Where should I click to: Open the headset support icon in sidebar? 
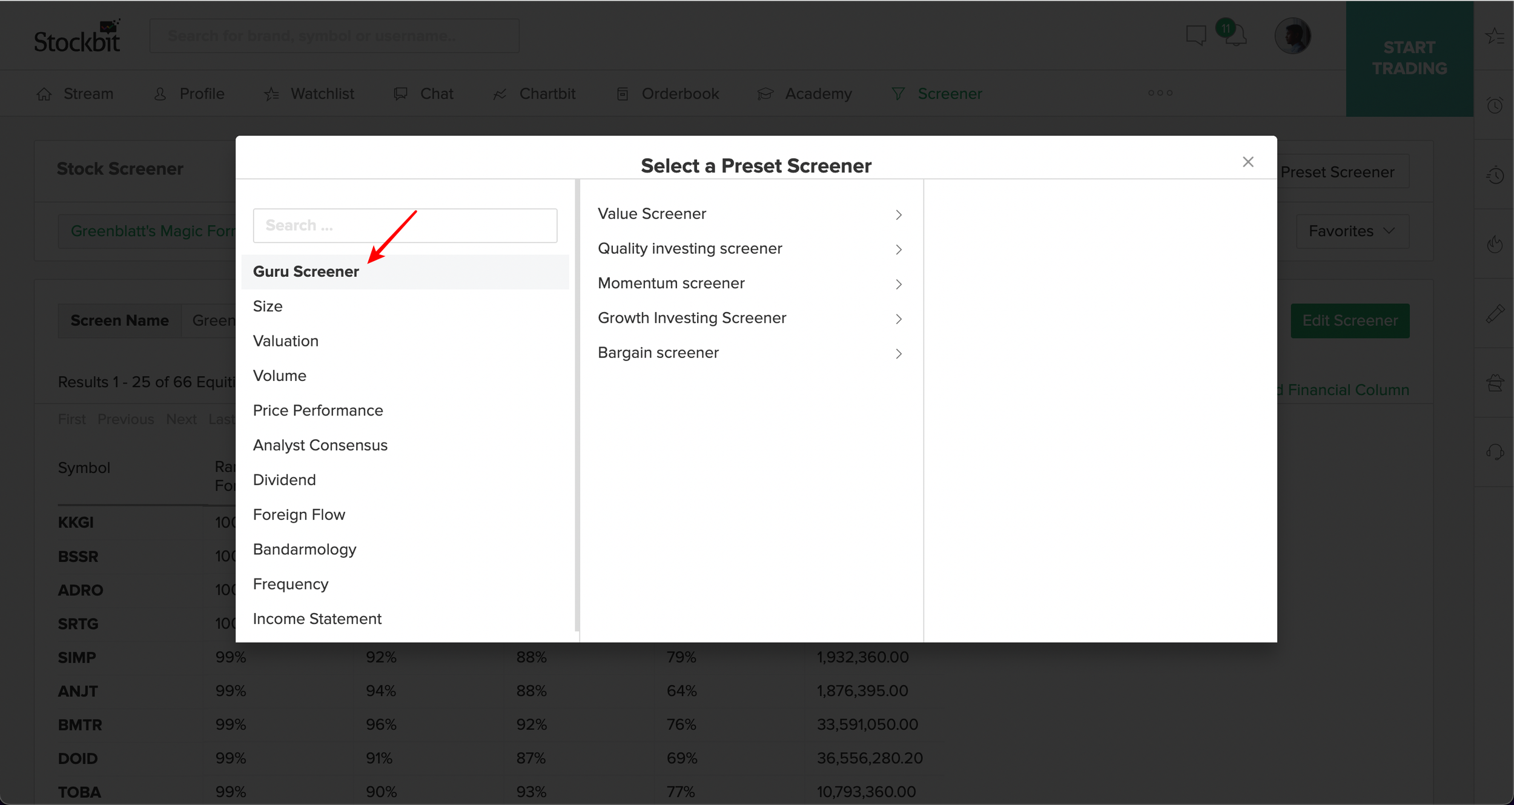pos(1495,452)
